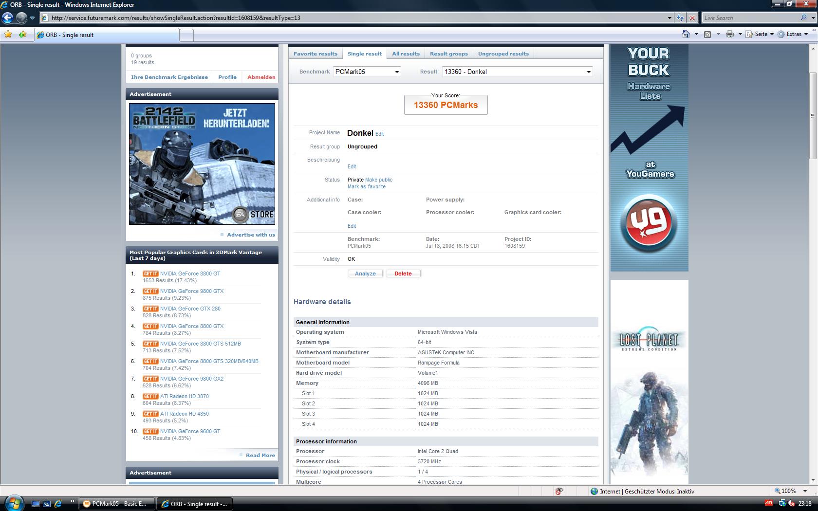Click GET IT icon for GeForce 9600 GT
The image size is (818, 511).
point(150,431)
